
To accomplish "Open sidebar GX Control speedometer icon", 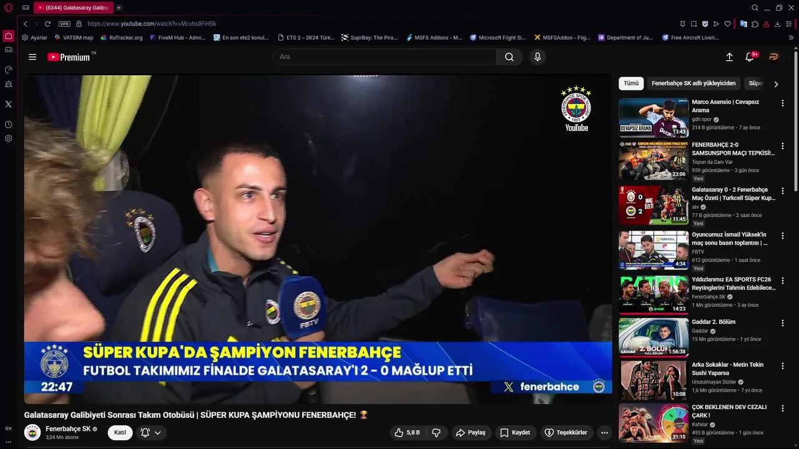I will 9,70.
